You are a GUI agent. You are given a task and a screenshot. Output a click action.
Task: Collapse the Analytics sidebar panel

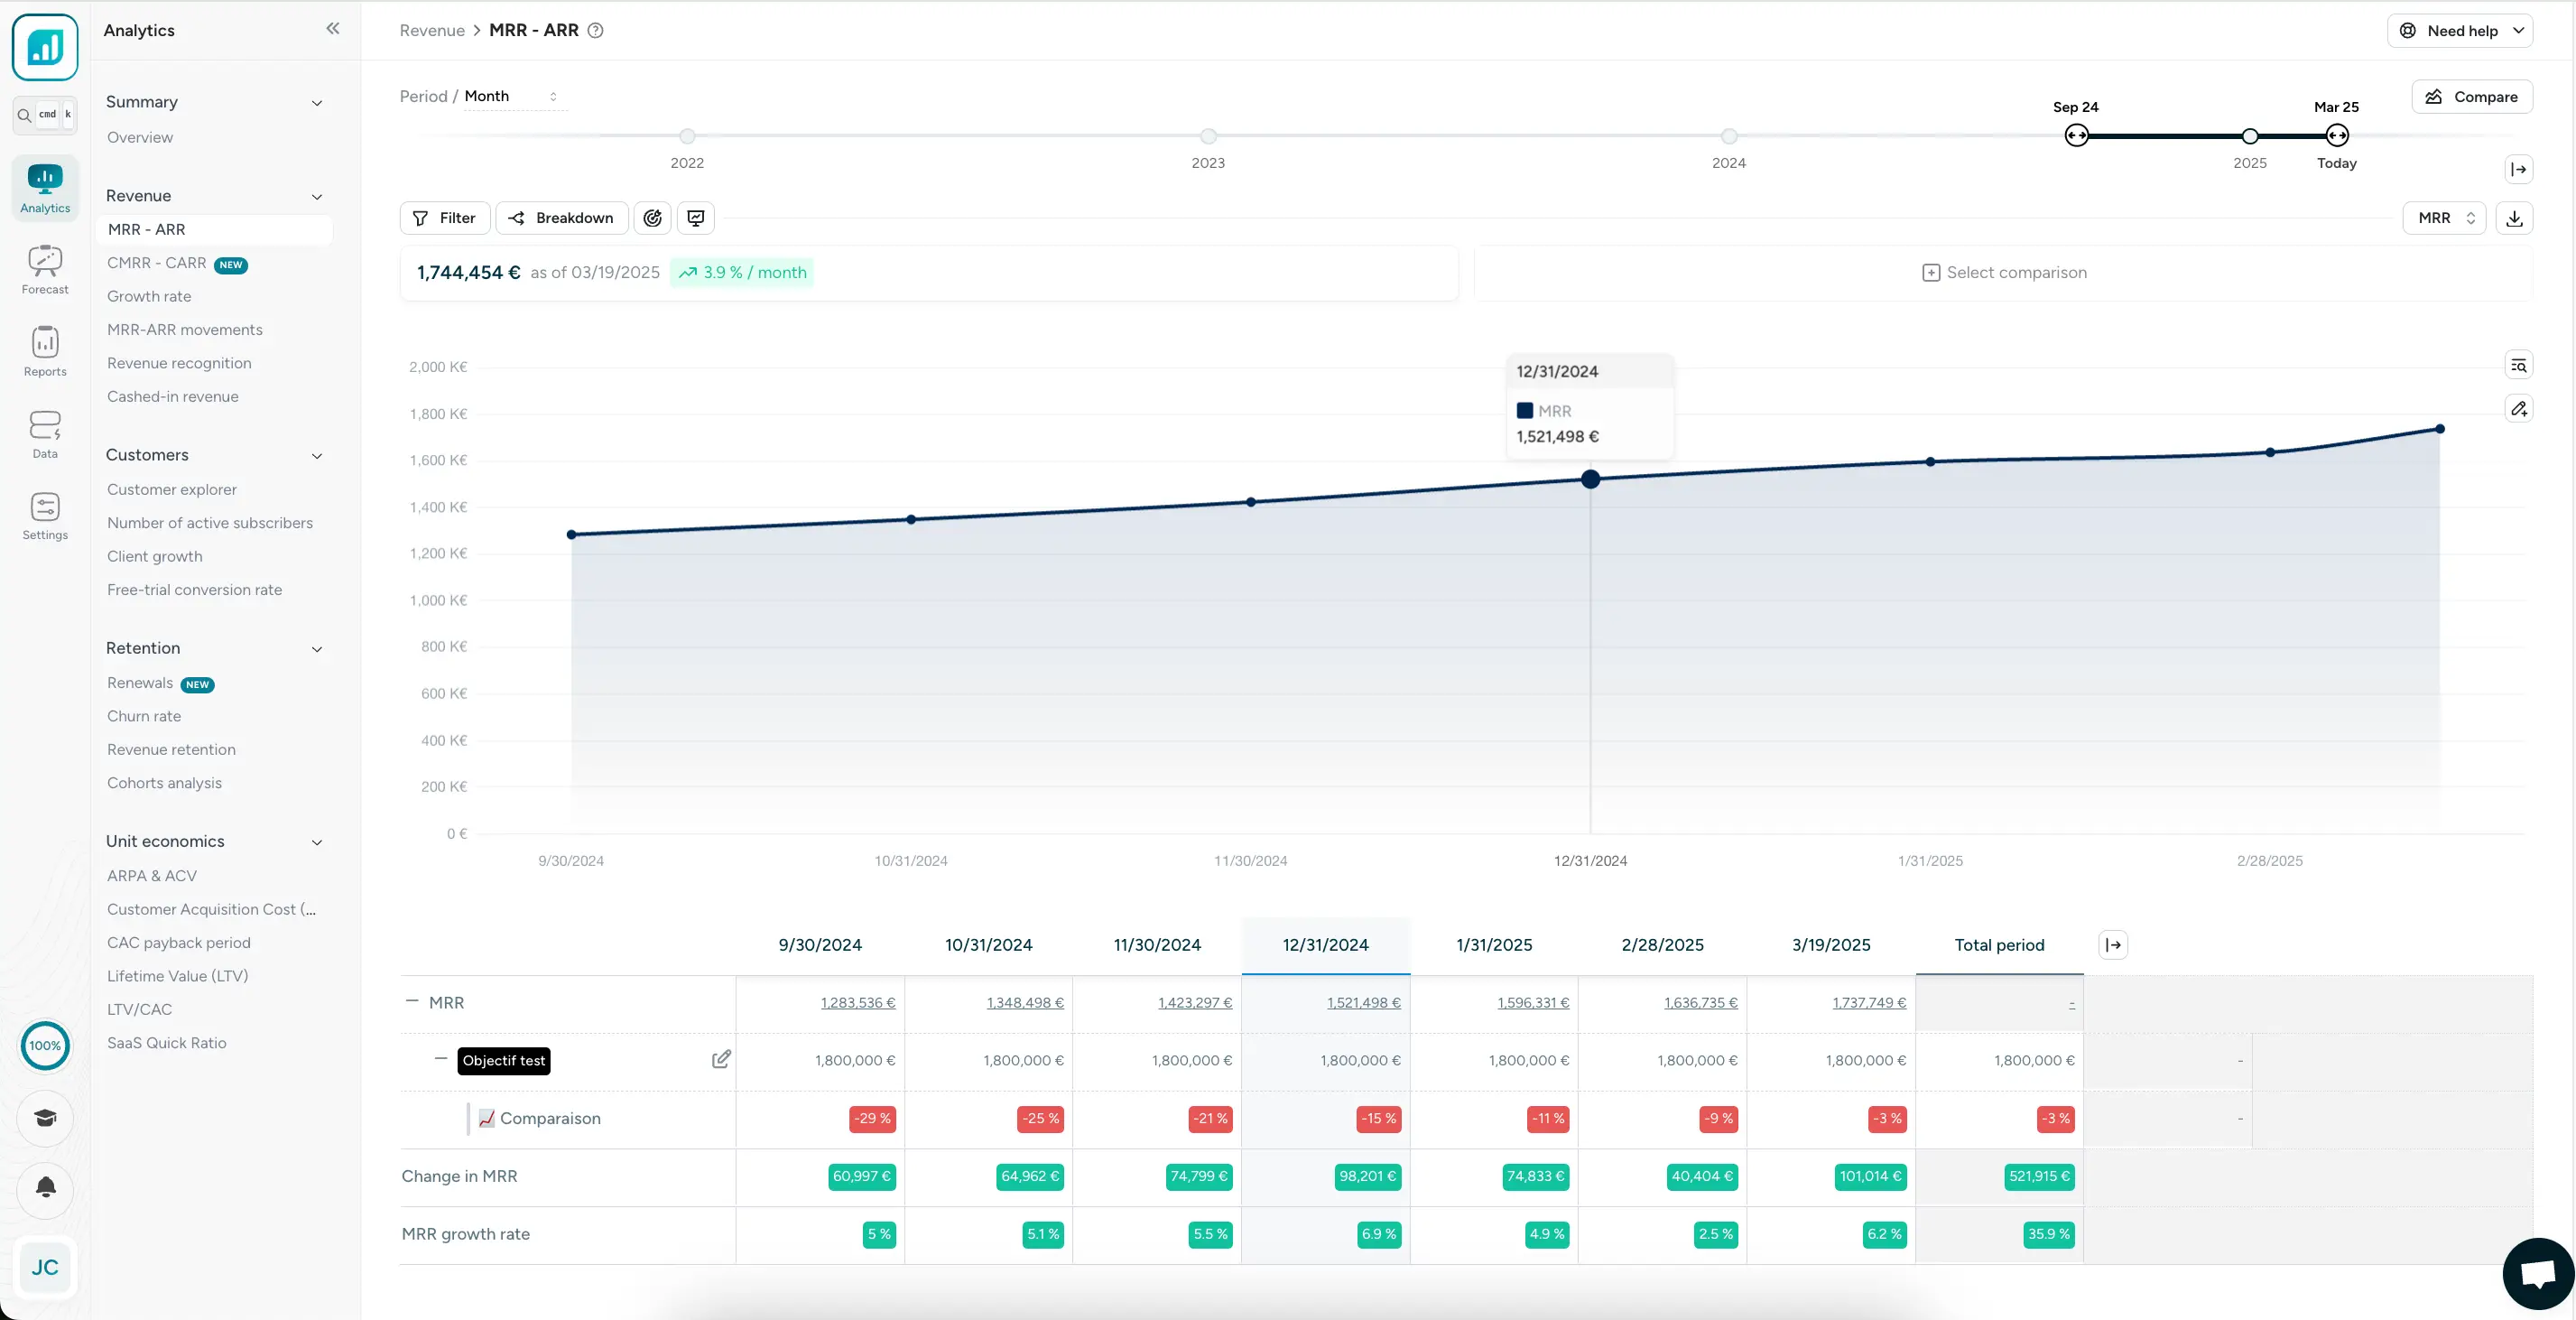tap(333, 29)
